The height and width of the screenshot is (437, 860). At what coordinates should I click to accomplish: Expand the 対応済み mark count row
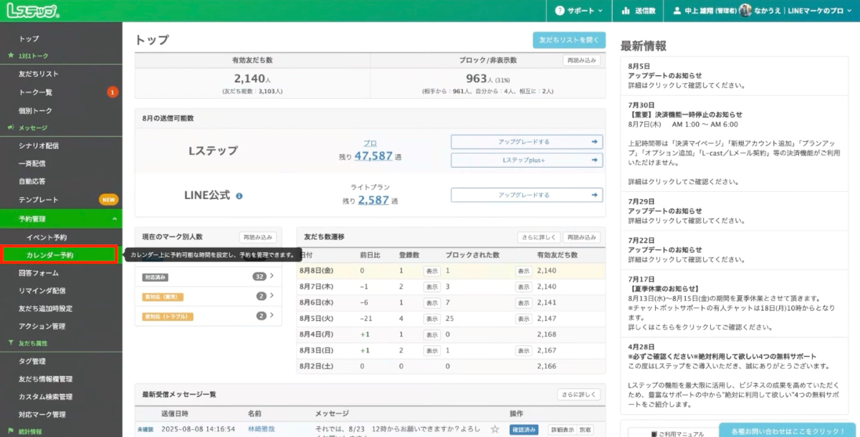tap(272, 276)
